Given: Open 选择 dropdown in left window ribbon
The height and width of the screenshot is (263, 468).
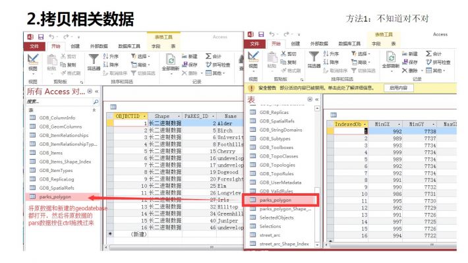Looking at the screenshot, I should click(140, 56).
